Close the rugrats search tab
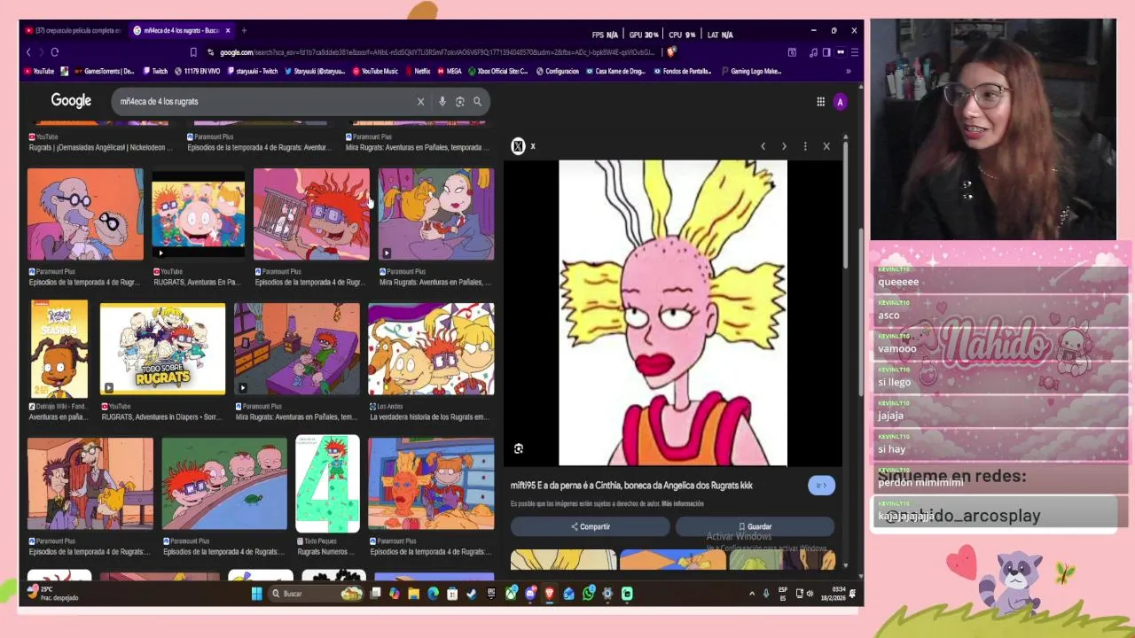 228,31
